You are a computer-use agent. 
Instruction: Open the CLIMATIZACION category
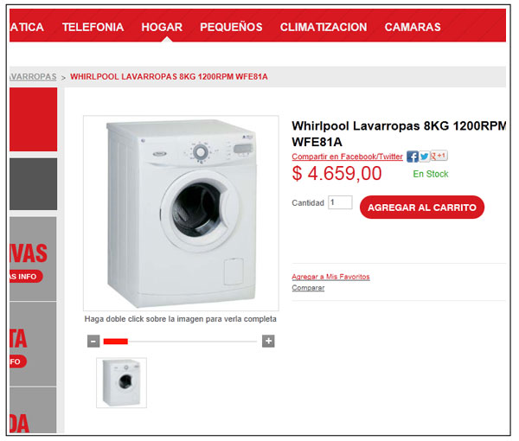[324, 27]
